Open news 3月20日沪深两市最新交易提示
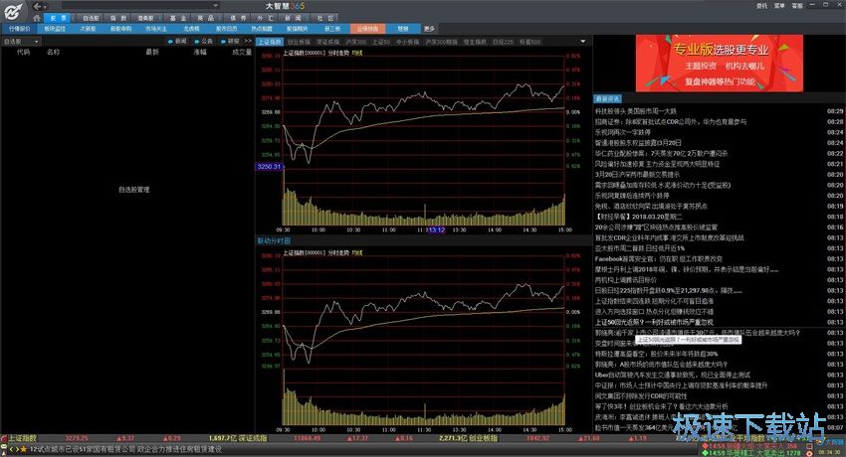 [637, 175]
